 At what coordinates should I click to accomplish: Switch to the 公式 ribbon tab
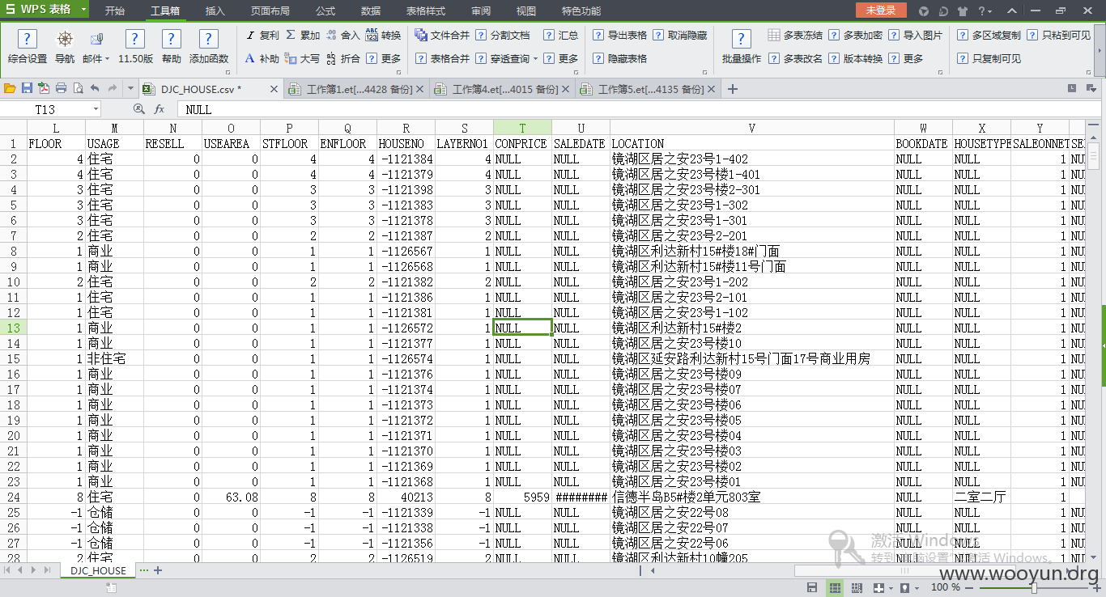pos(325,11)
